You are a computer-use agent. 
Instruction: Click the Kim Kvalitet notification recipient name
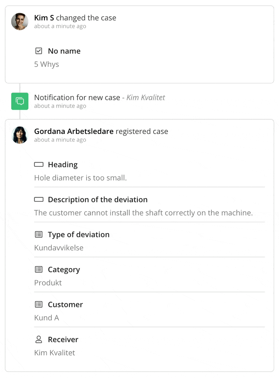146,98
